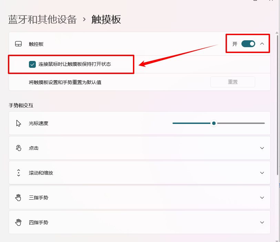Click the vertical scrollbar on the right

(277, 105)
